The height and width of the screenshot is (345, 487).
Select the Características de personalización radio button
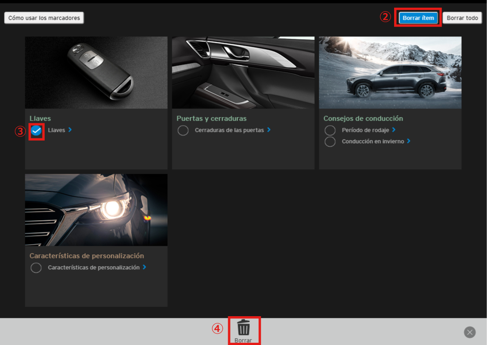coord(36,268)
